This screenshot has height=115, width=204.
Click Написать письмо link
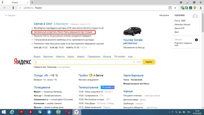click(182, 24)
